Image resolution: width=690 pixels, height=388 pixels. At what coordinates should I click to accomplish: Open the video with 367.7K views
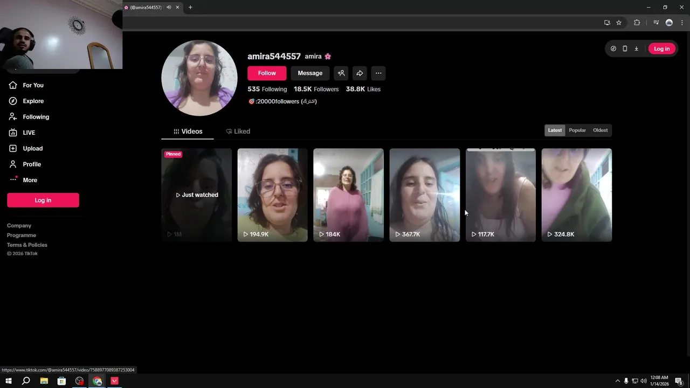425,195
